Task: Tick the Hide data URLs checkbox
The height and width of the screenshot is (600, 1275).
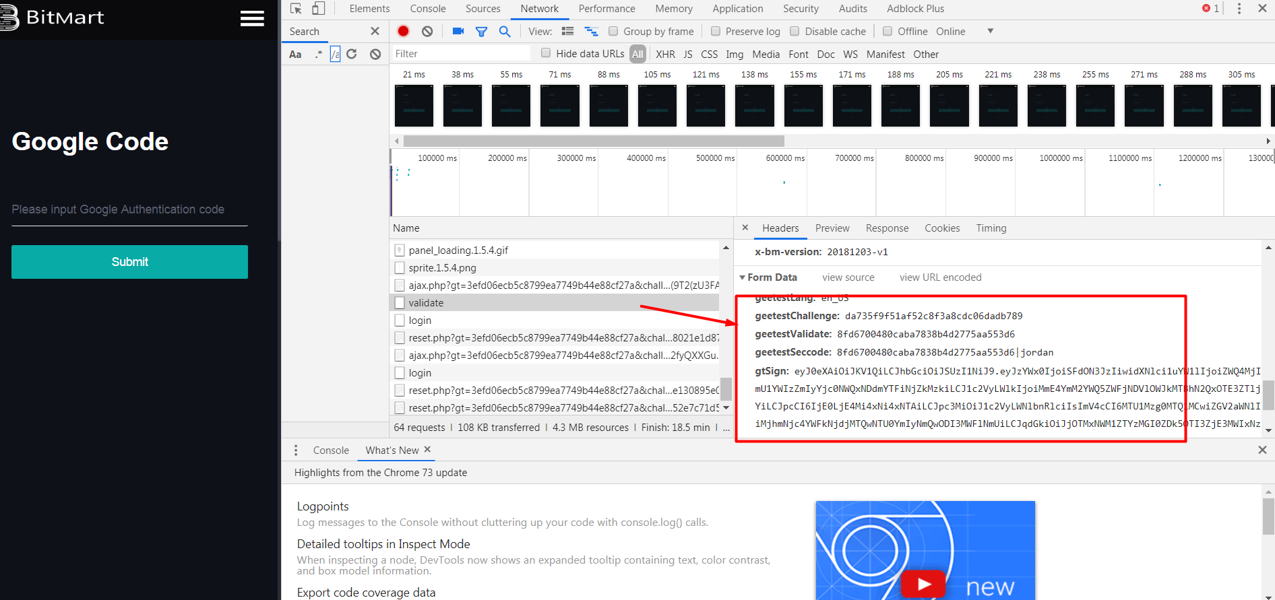Action: click(546, 53)
